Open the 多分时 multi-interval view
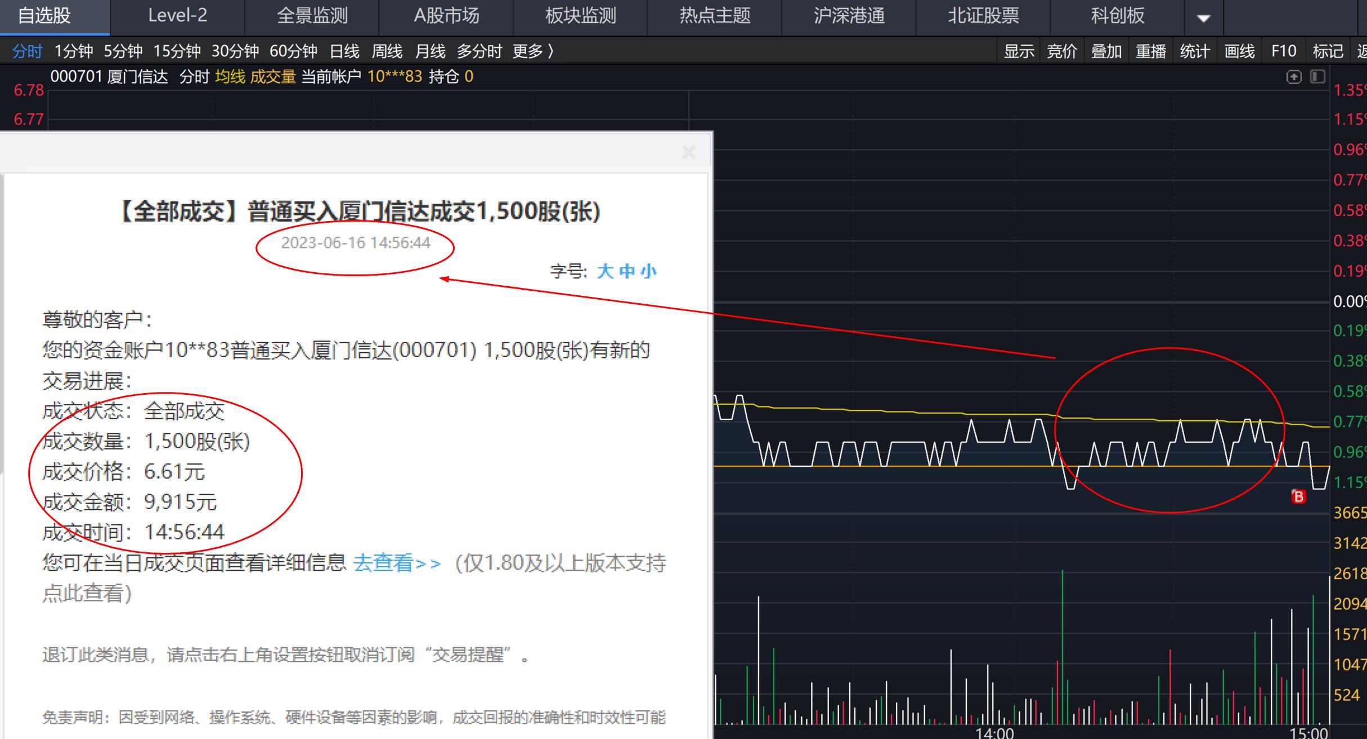1367x739 pixels. [x=480, y=51]
